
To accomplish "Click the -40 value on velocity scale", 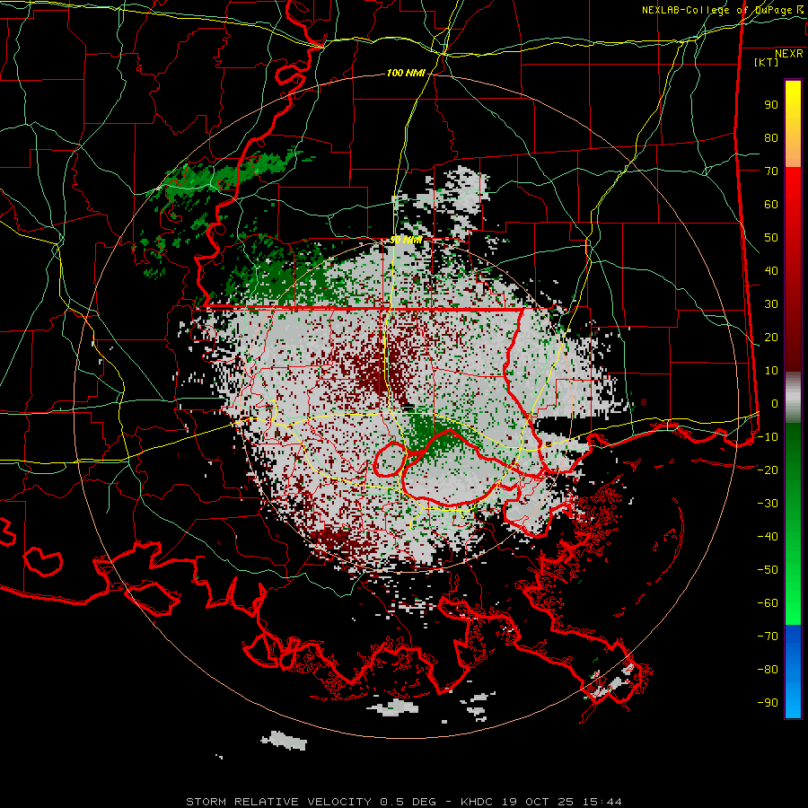I will click(768, 537).
